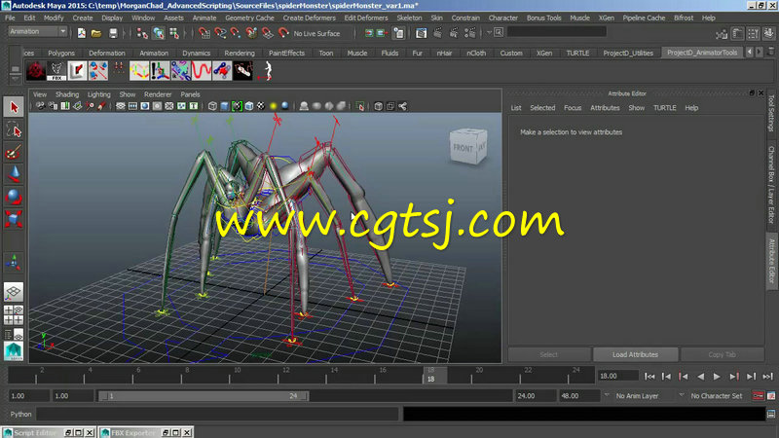The image size is (779, 438).
Task: Choose the Paint Selection tool
Action: click(x=14, y=153)
